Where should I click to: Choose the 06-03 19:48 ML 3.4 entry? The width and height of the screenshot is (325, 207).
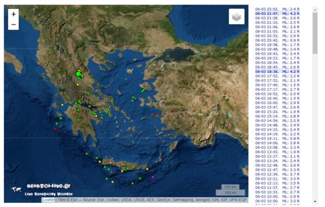(277, 49)
